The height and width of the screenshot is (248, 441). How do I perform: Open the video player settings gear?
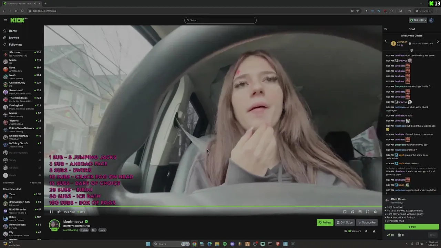click(x=375, y=212)
